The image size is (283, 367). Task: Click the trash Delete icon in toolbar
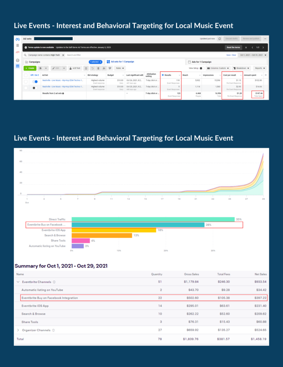pos(98,68)
